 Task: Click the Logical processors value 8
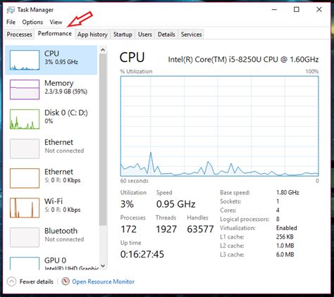click(278, 219)
